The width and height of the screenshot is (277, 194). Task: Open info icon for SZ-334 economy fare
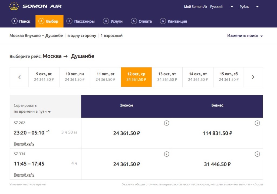(167, 154)
